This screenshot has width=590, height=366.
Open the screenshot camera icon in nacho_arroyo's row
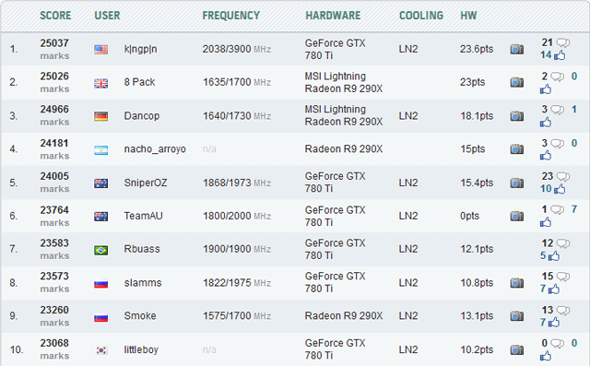[x=517, y=149]
